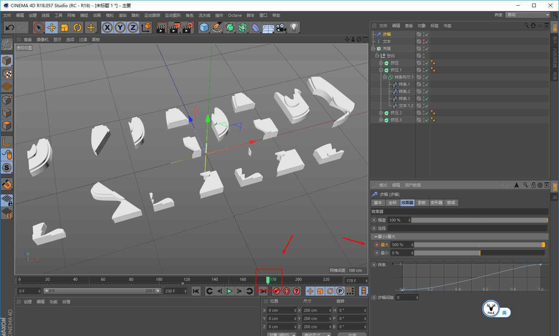Toggle Snap magnet icon

[x=7, y=184]
